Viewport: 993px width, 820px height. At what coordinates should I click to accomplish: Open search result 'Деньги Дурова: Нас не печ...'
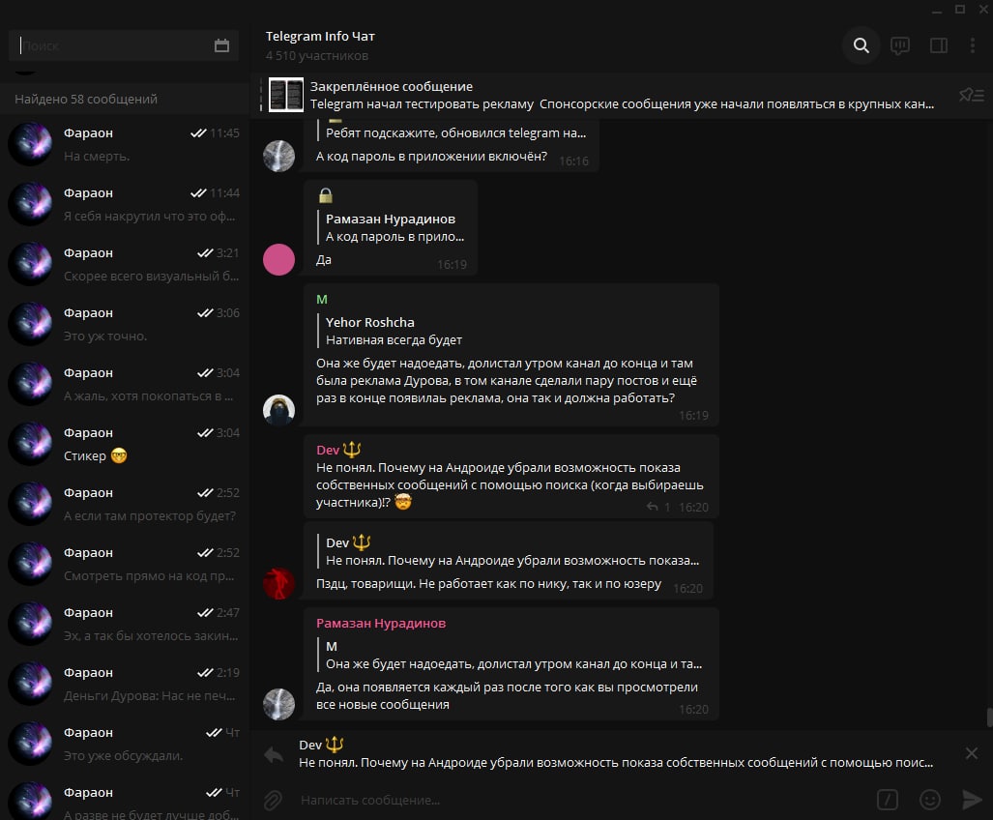pos(124,684)
